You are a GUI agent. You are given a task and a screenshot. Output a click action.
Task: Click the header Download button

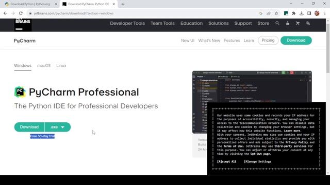(296, 40)
